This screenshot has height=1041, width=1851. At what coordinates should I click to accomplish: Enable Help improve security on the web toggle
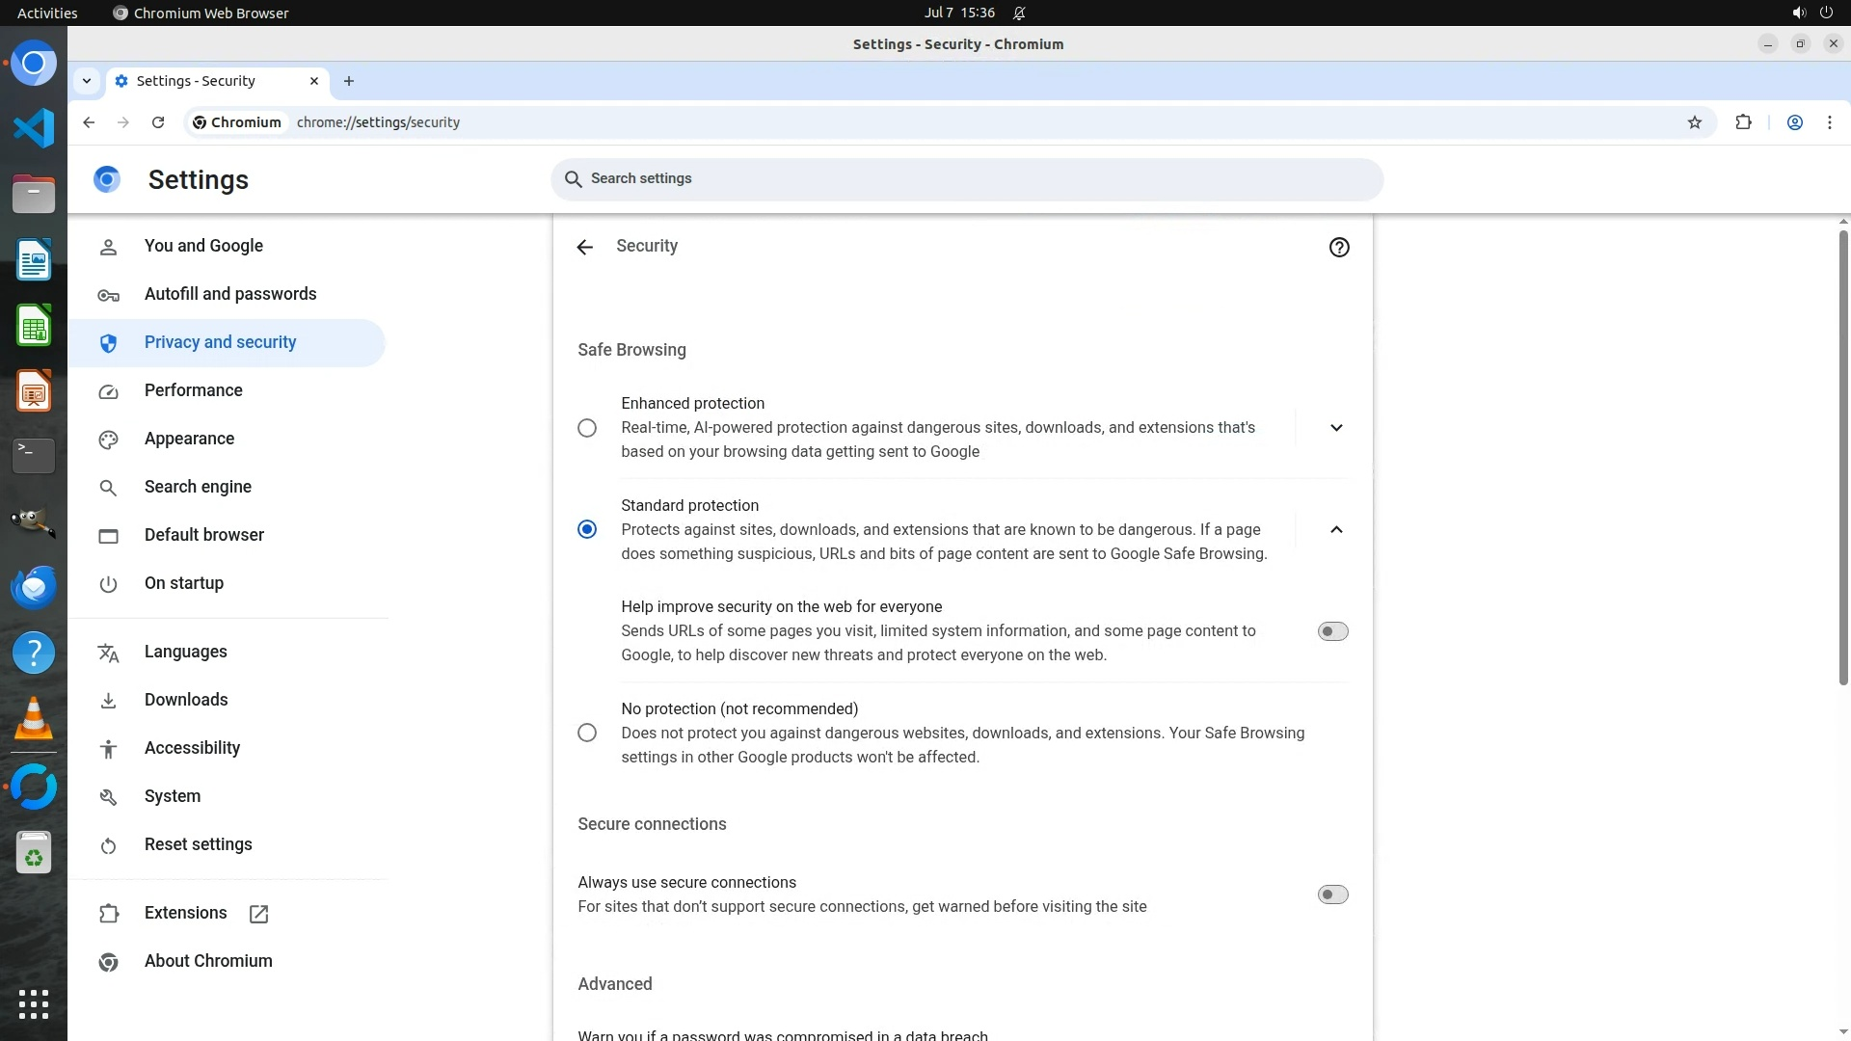coord(1332,631)
